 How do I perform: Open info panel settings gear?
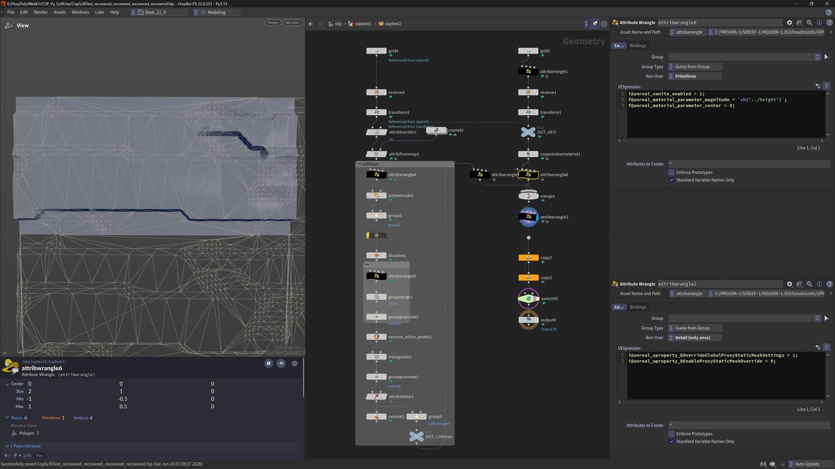pyautogui.click(x=295, y=363)
